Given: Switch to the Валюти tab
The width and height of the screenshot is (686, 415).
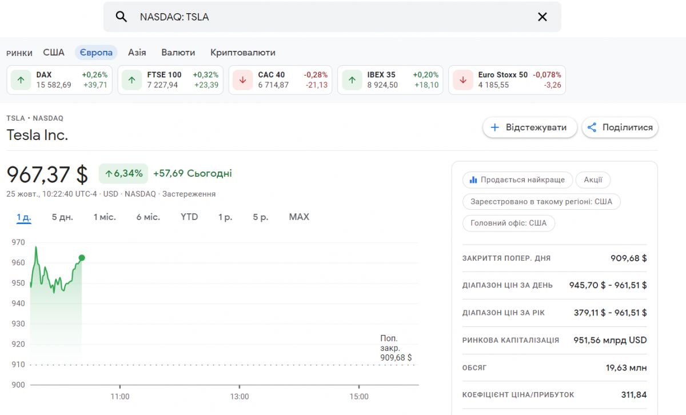Looking at the screenshot, I should click(178, 53).
